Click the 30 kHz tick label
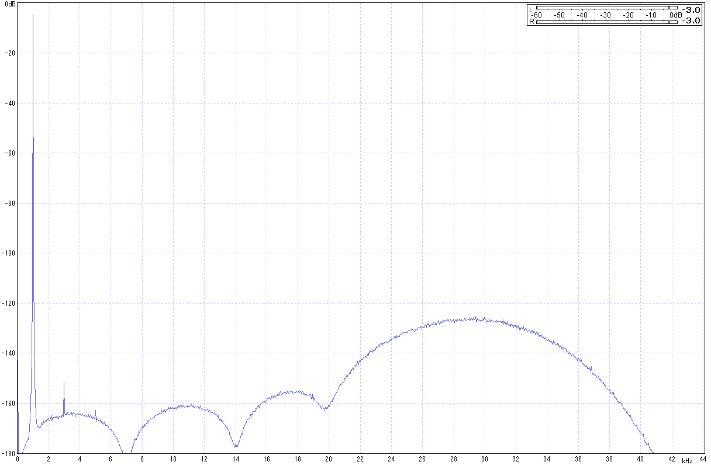This screenshot has height=465, width=711. [x=485, y=460]
